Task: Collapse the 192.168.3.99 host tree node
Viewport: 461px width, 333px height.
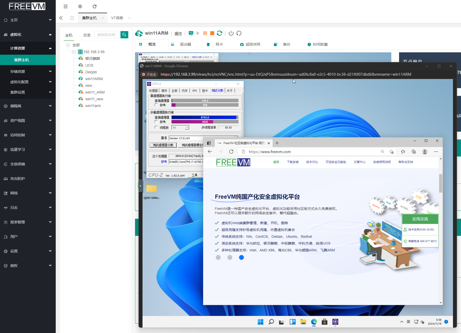Action: [x=74, y=52]
